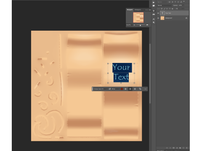Add layer mask icon at panel bottom
Viewport: 202px width, 151px height.
173,148
